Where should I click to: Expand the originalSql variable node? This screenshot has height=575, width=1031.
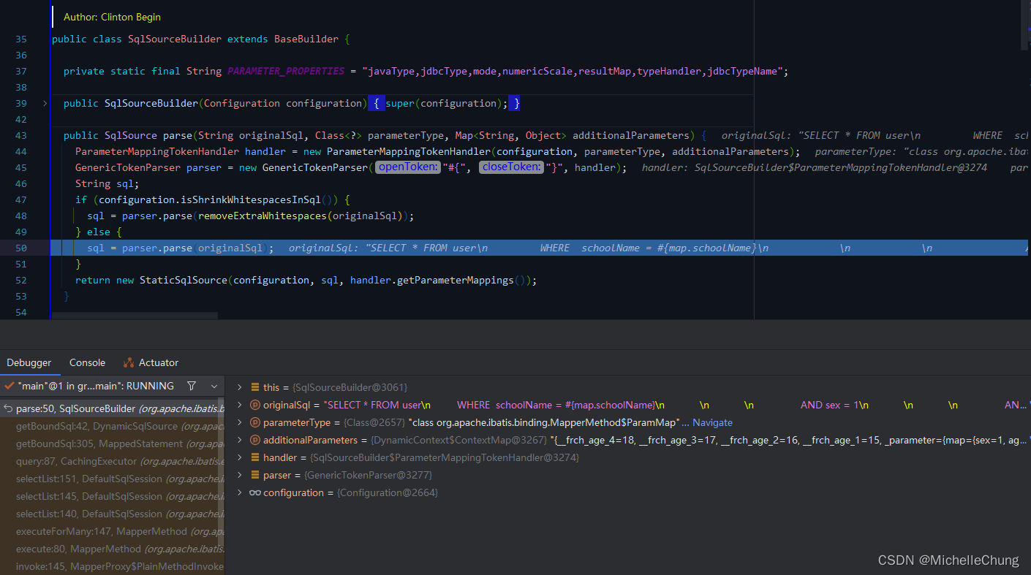click(x=239, y=405)
